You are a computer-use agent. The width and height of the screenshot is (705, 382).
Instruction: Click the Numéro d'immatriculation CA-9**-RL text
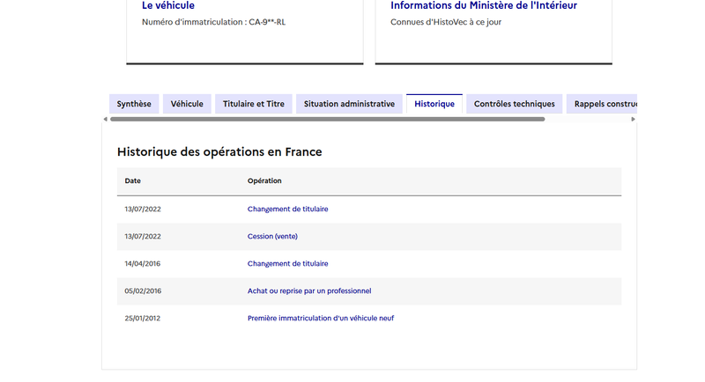(x=213, y=22)
